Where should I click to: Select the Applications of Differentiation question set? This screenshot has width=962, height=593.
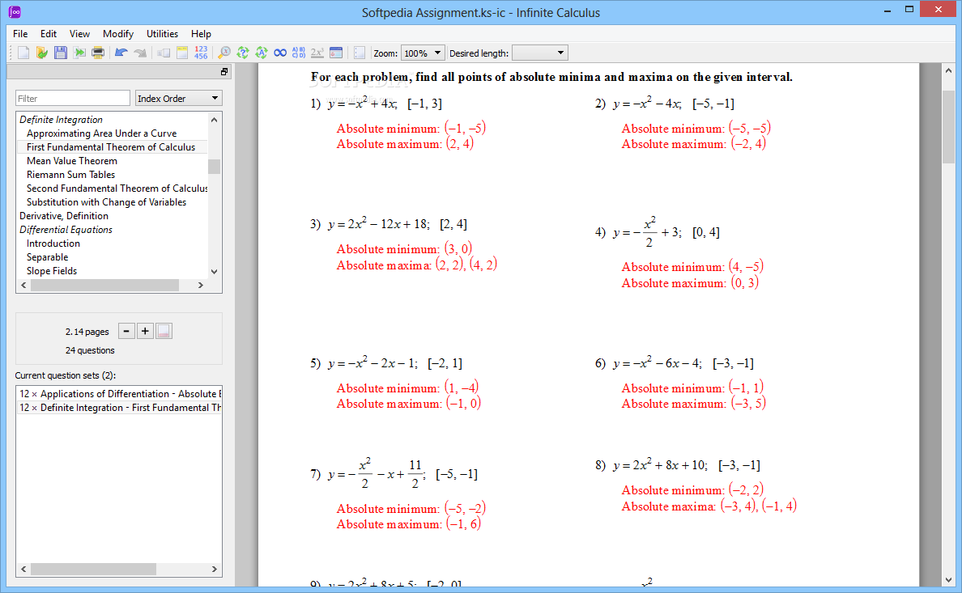119,394
